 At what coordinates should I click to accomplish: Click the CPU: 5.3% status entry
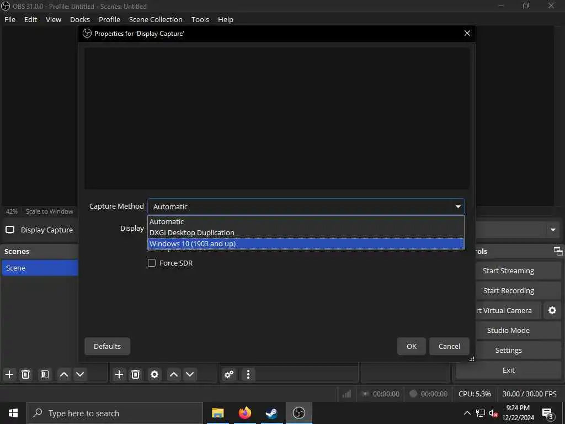[x=475, y=394]
